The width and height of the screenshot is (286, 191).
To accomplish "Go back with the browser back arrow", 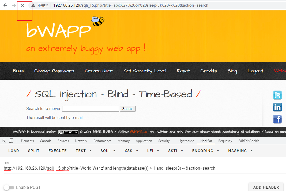I will click(x=5, y=5).
